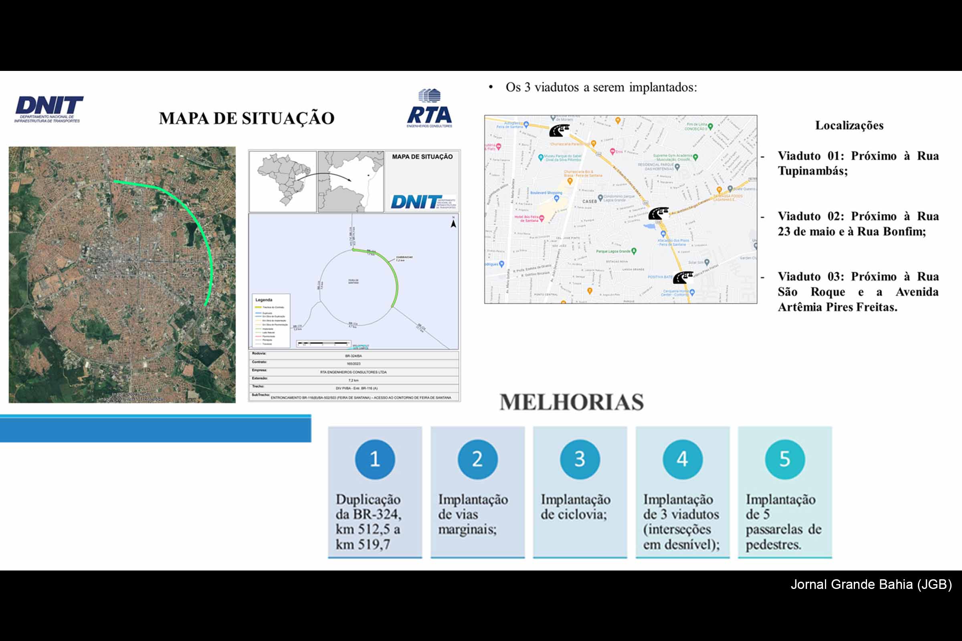Expand the Legenda panel
This screenshot has width=962, height=641.
coord(264,300)
